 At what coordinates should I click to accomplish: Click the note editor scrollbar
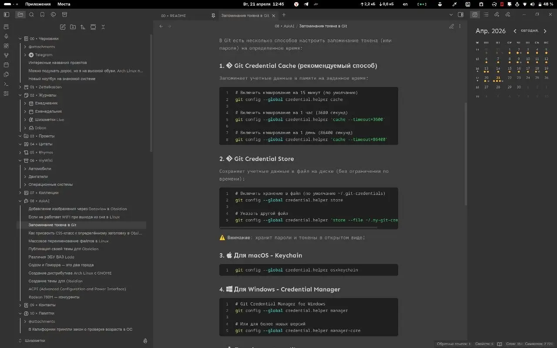coord(466,154)
